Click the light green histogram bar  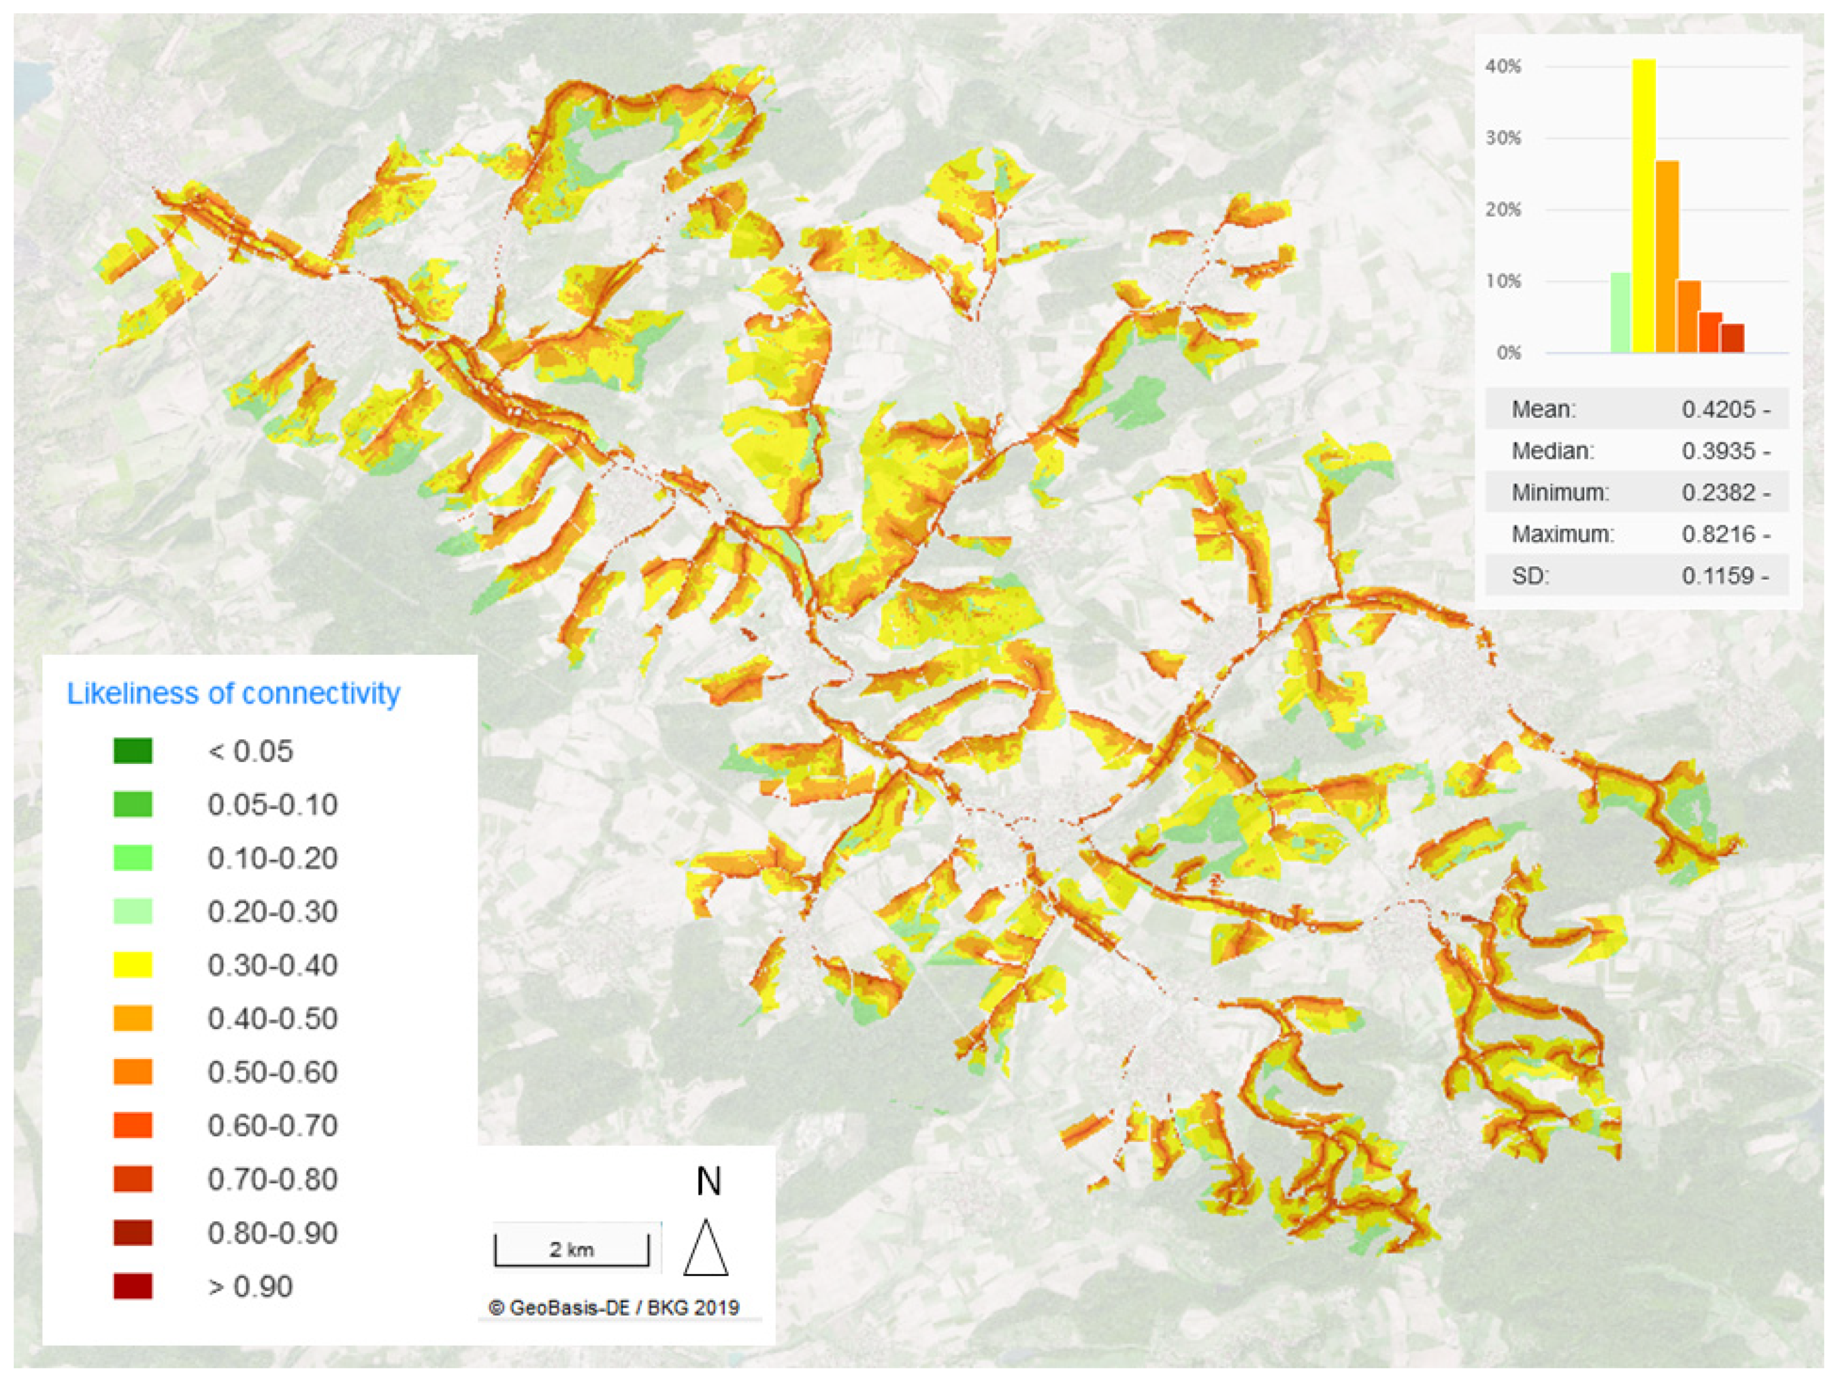(x=1620, y=312)
